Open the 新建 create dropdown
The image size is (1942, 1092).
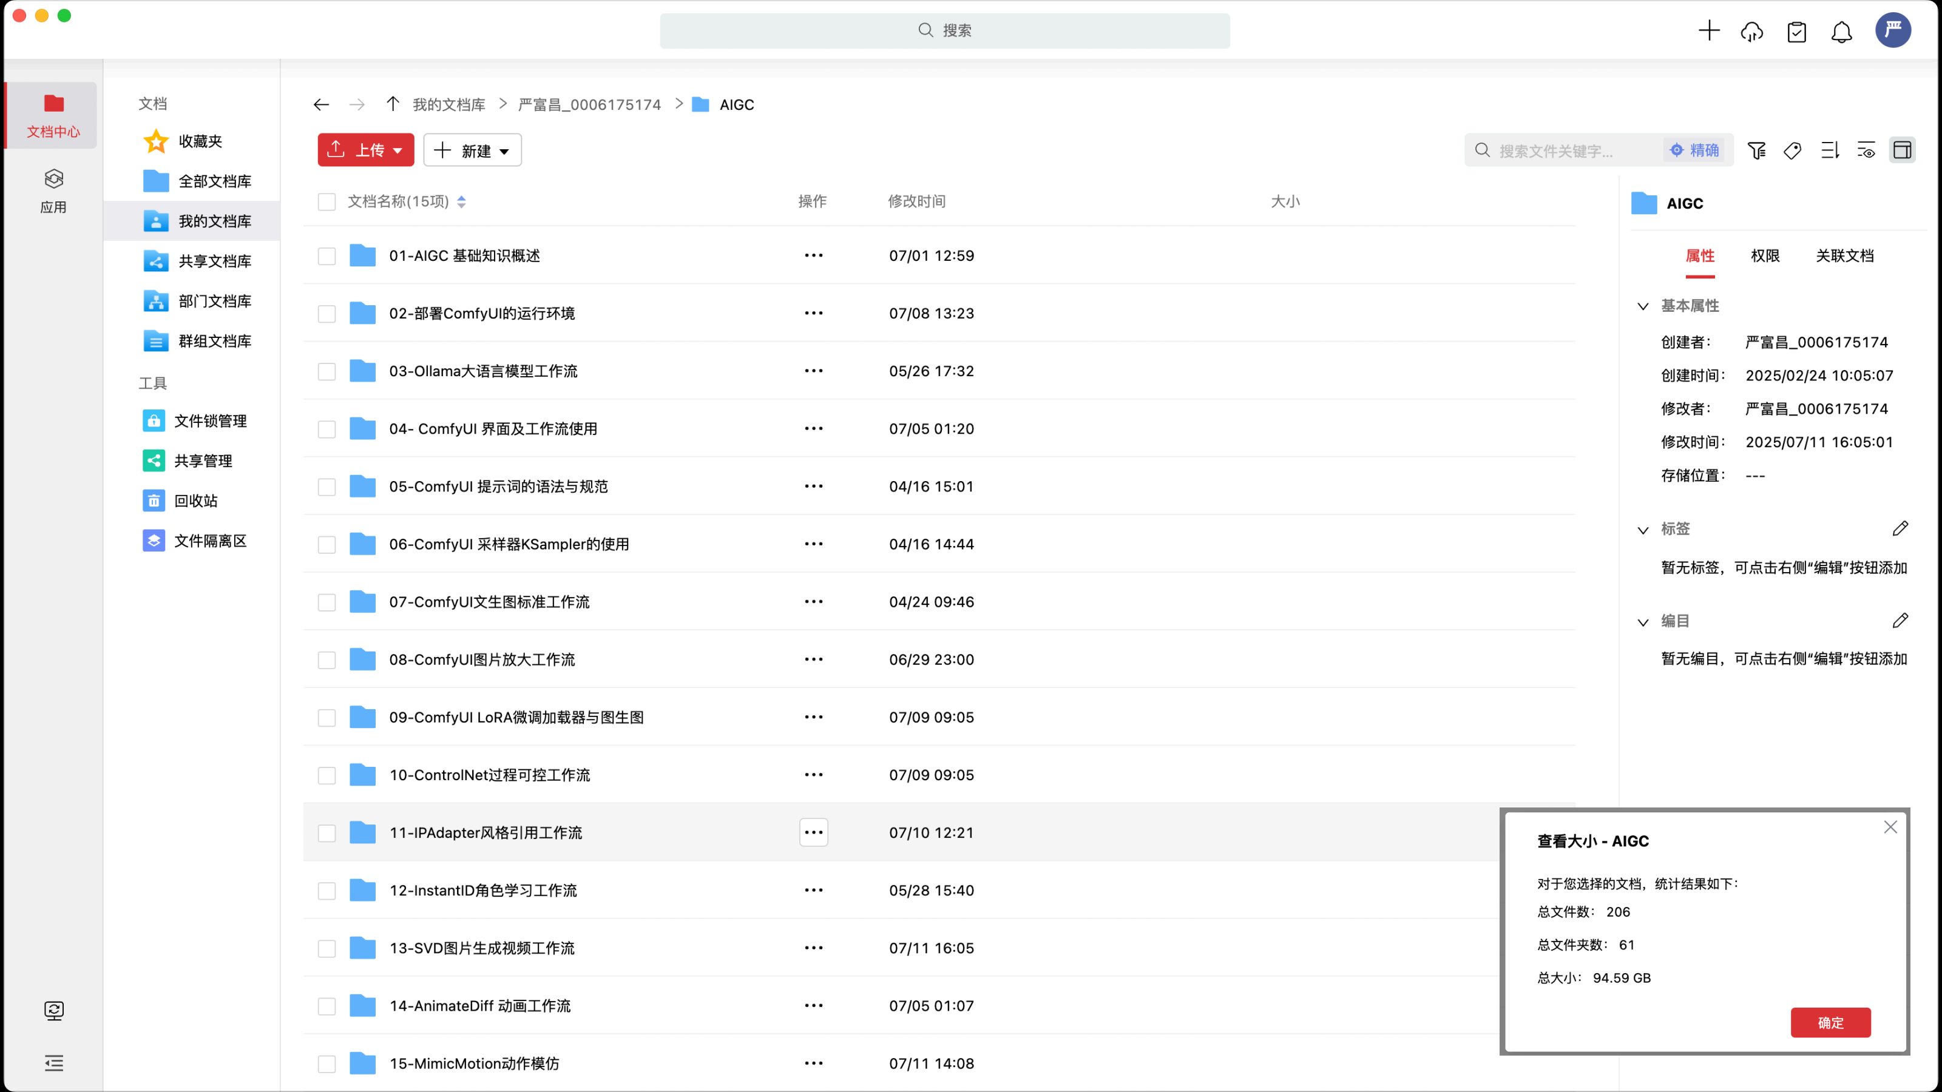tap(473, 150)
